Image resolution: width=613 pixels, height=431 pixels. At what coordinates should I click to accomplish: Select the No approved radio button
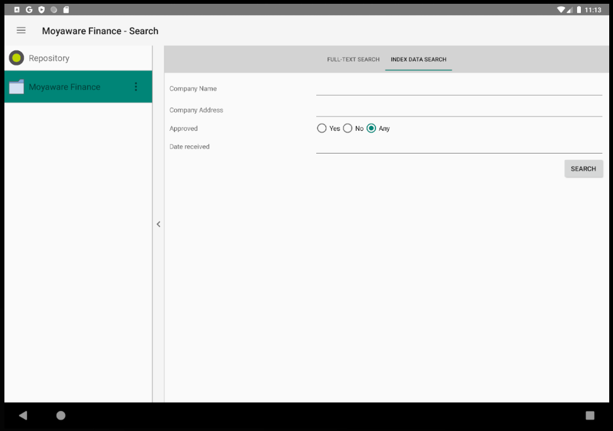347,128
